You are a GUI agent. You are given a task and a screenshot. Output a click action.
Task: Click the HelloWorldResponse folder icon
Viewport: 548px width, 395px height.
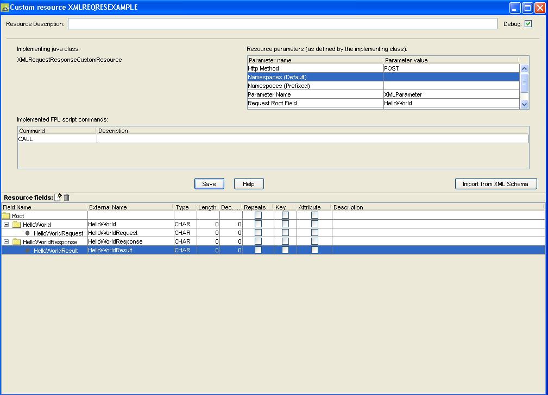17,242
